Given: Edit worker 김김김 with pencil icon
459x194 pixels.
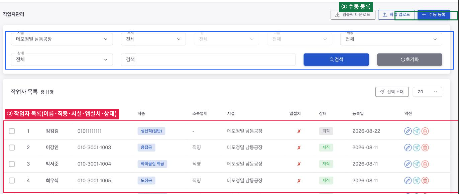Looking at the screenshot, I should [x=408, y=131].
